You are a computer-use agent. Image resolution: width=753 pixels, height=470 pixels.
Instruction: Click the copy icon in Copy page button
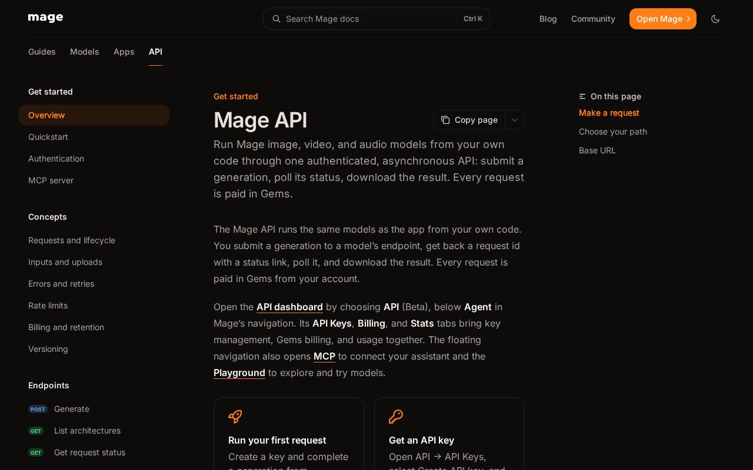[x=445, y=120]
